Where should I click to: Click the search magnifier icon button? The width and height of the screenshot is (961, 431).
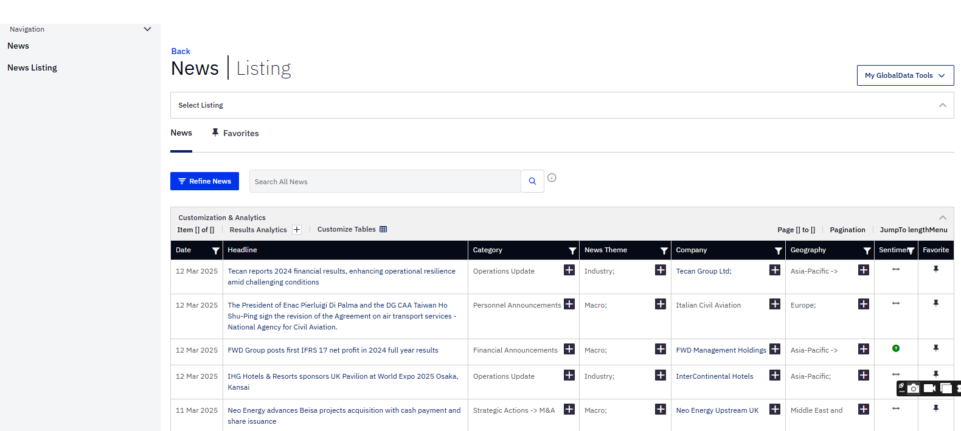click(x=532, y=181)
